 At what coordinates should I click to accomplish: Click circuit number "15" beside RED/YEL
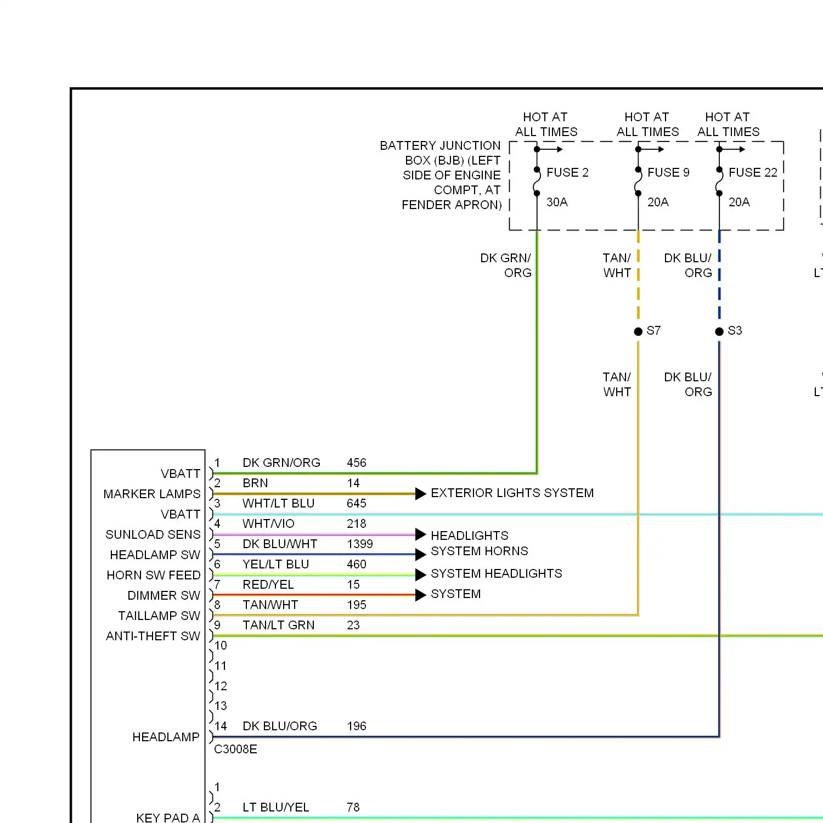[353, 584]
